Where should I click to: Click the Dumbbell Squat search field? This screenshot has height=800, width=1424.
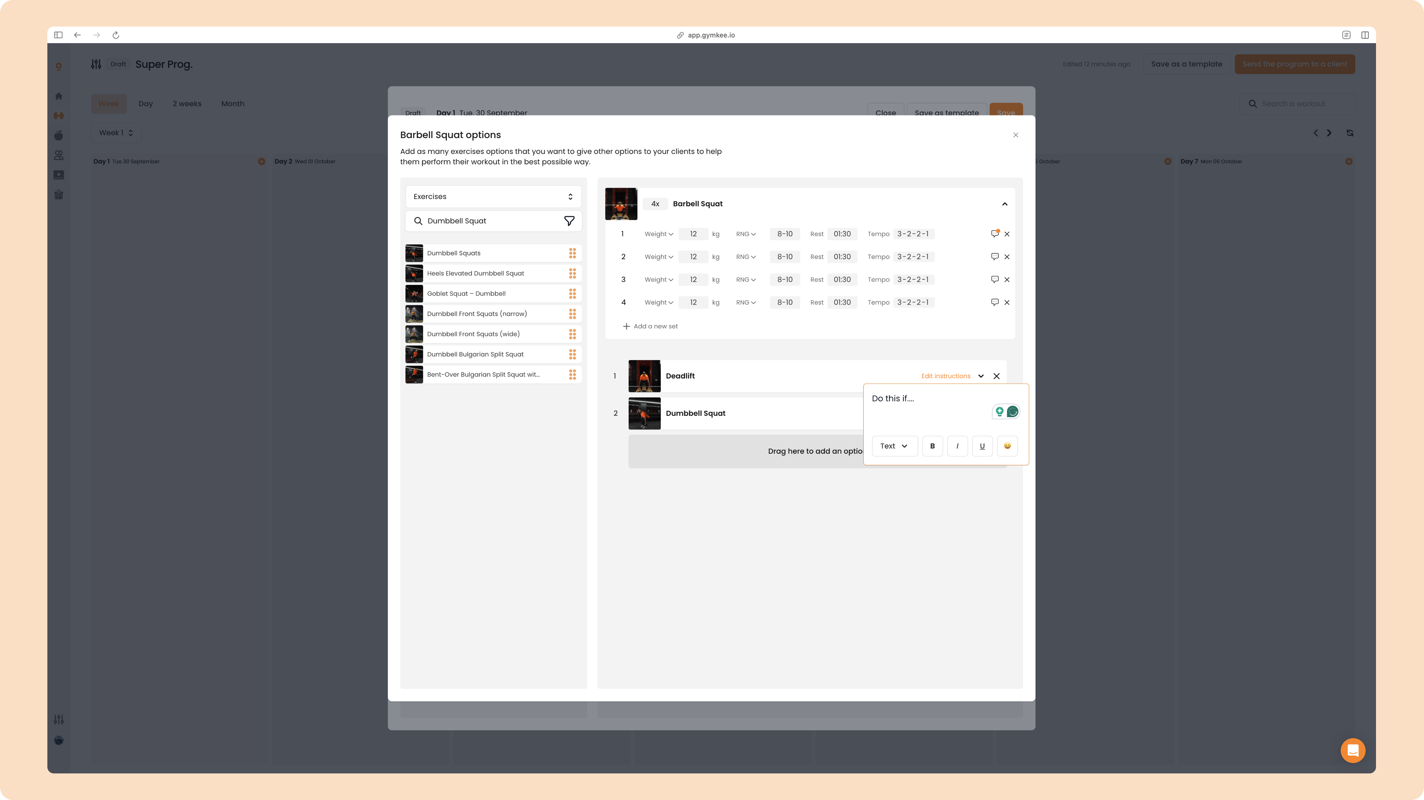[493, 221]
